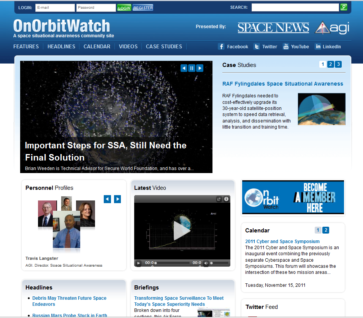Click the AGI logo

[x=332, y=27]
